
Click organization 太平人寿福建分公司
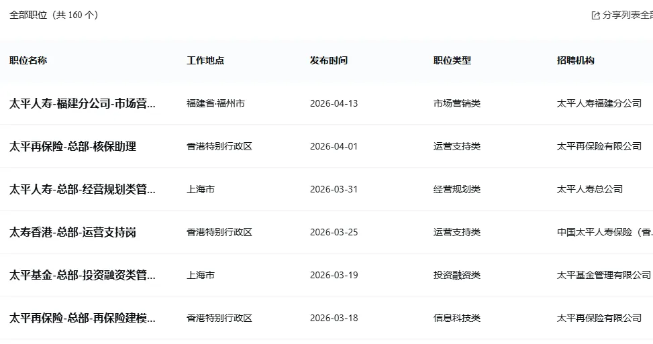pos(599,103)
